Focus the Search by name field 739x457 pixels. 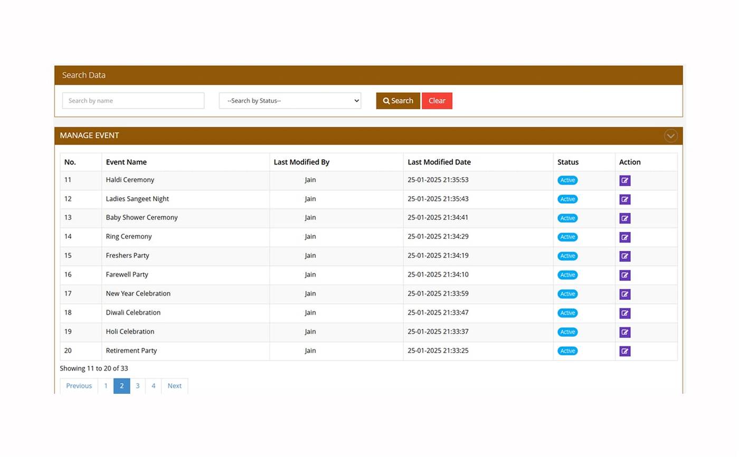(133, 101)
